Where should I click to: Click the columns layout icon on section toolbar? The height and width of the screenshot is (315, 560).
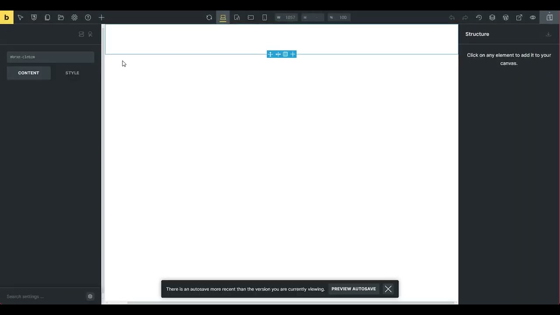pos(285,54)
